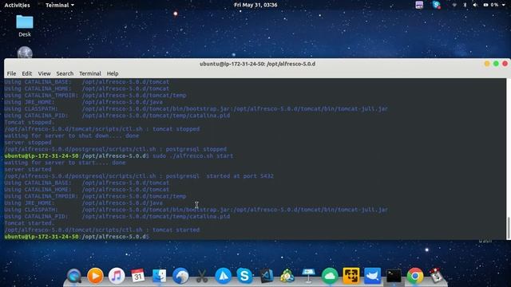Click the final empty shell prompt line

pyautogui.click(x=77, y=237)
